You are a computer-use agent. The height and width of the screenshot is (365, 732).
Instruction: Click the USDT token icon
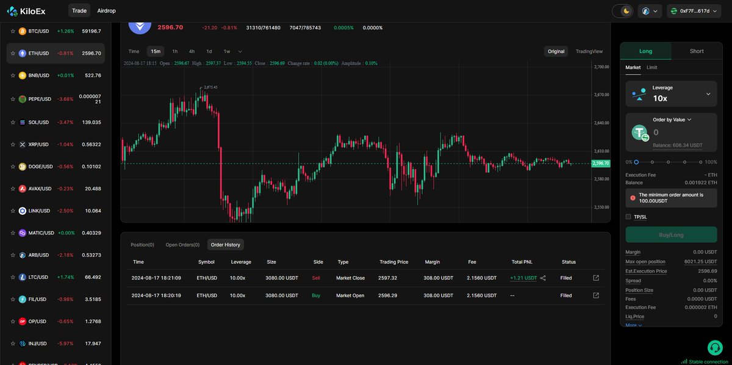[640, 132]
